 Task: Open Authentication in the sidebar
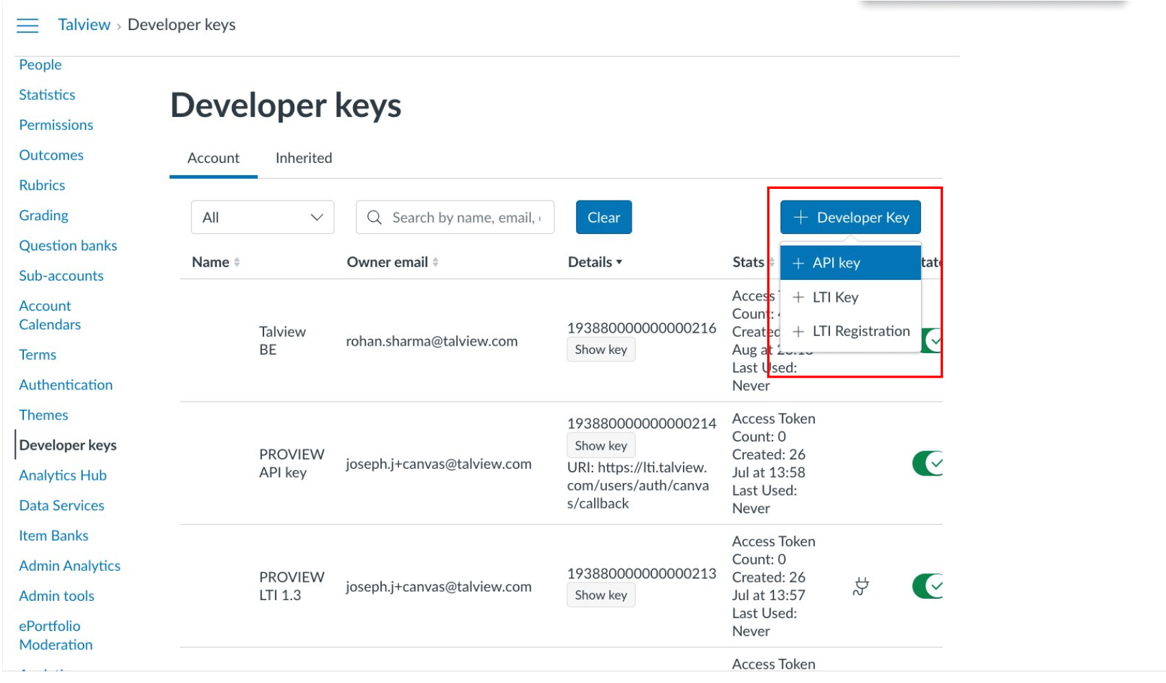coord(66,385)
